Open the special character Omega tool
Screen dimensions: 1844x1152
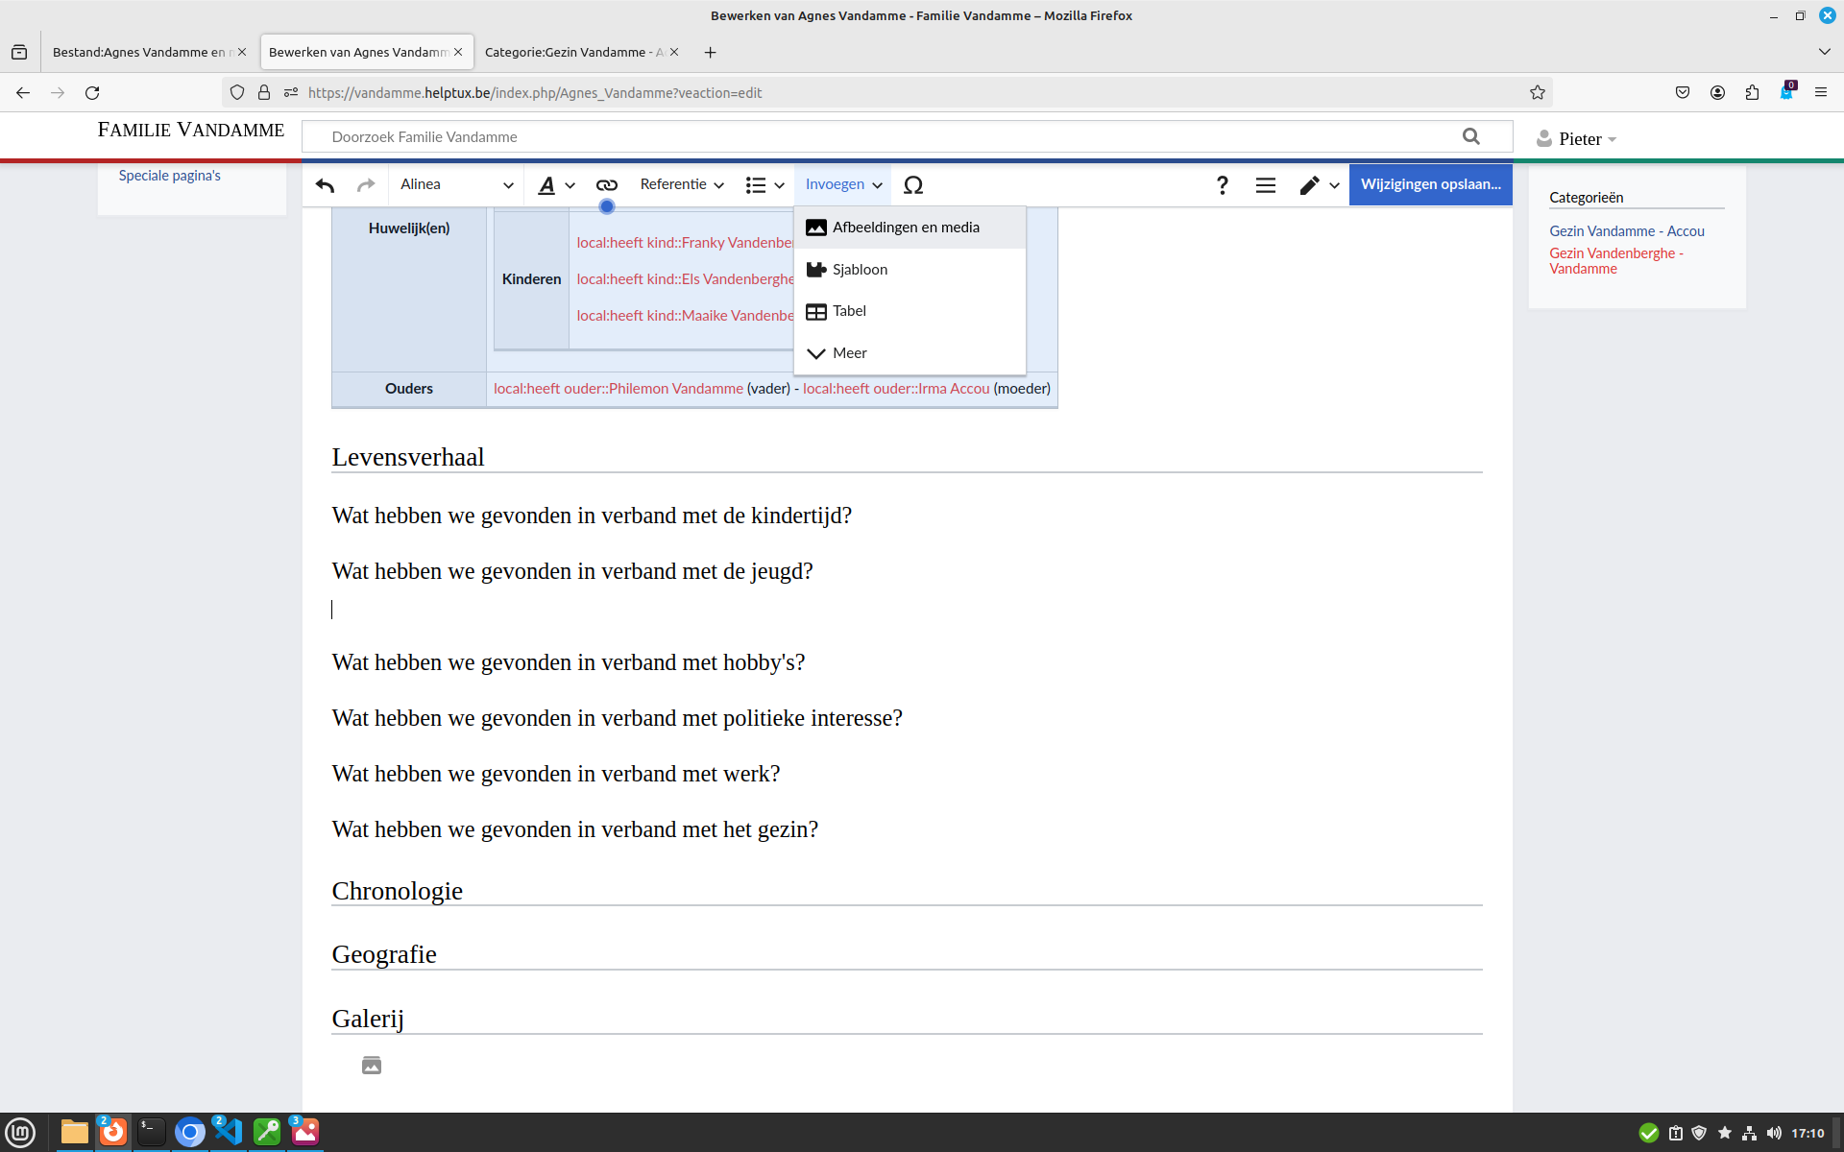pos(913,185)
